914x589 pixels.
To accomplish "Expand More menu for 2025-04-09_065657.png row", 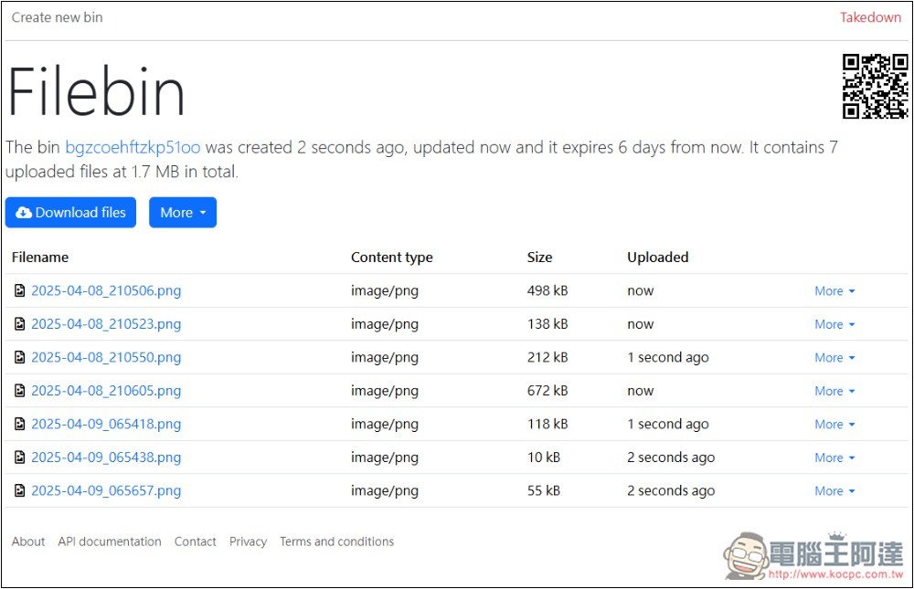I will pyautogui.click(x=834, y=491).
